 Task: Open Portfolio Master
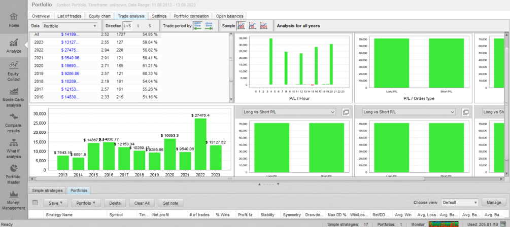point(14,174)
